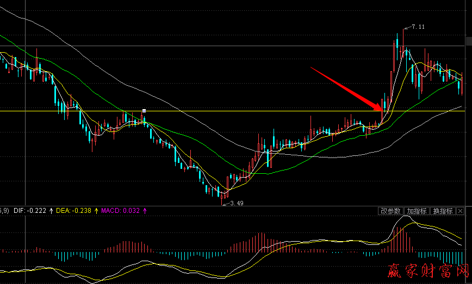Select the yellow DEA value label

pyautogui.click(x=74, y=211)
